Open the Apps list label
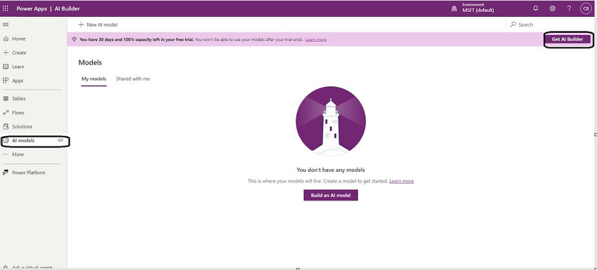Image resolution: width=597 pixels, height=270 pixels. pyautogui.click(x=18, y=81)
